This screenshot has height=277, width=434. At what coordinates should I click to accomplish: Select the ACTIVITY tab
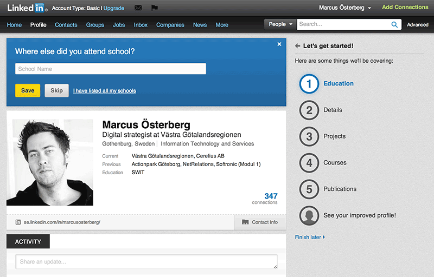click(x=28, y=241)
